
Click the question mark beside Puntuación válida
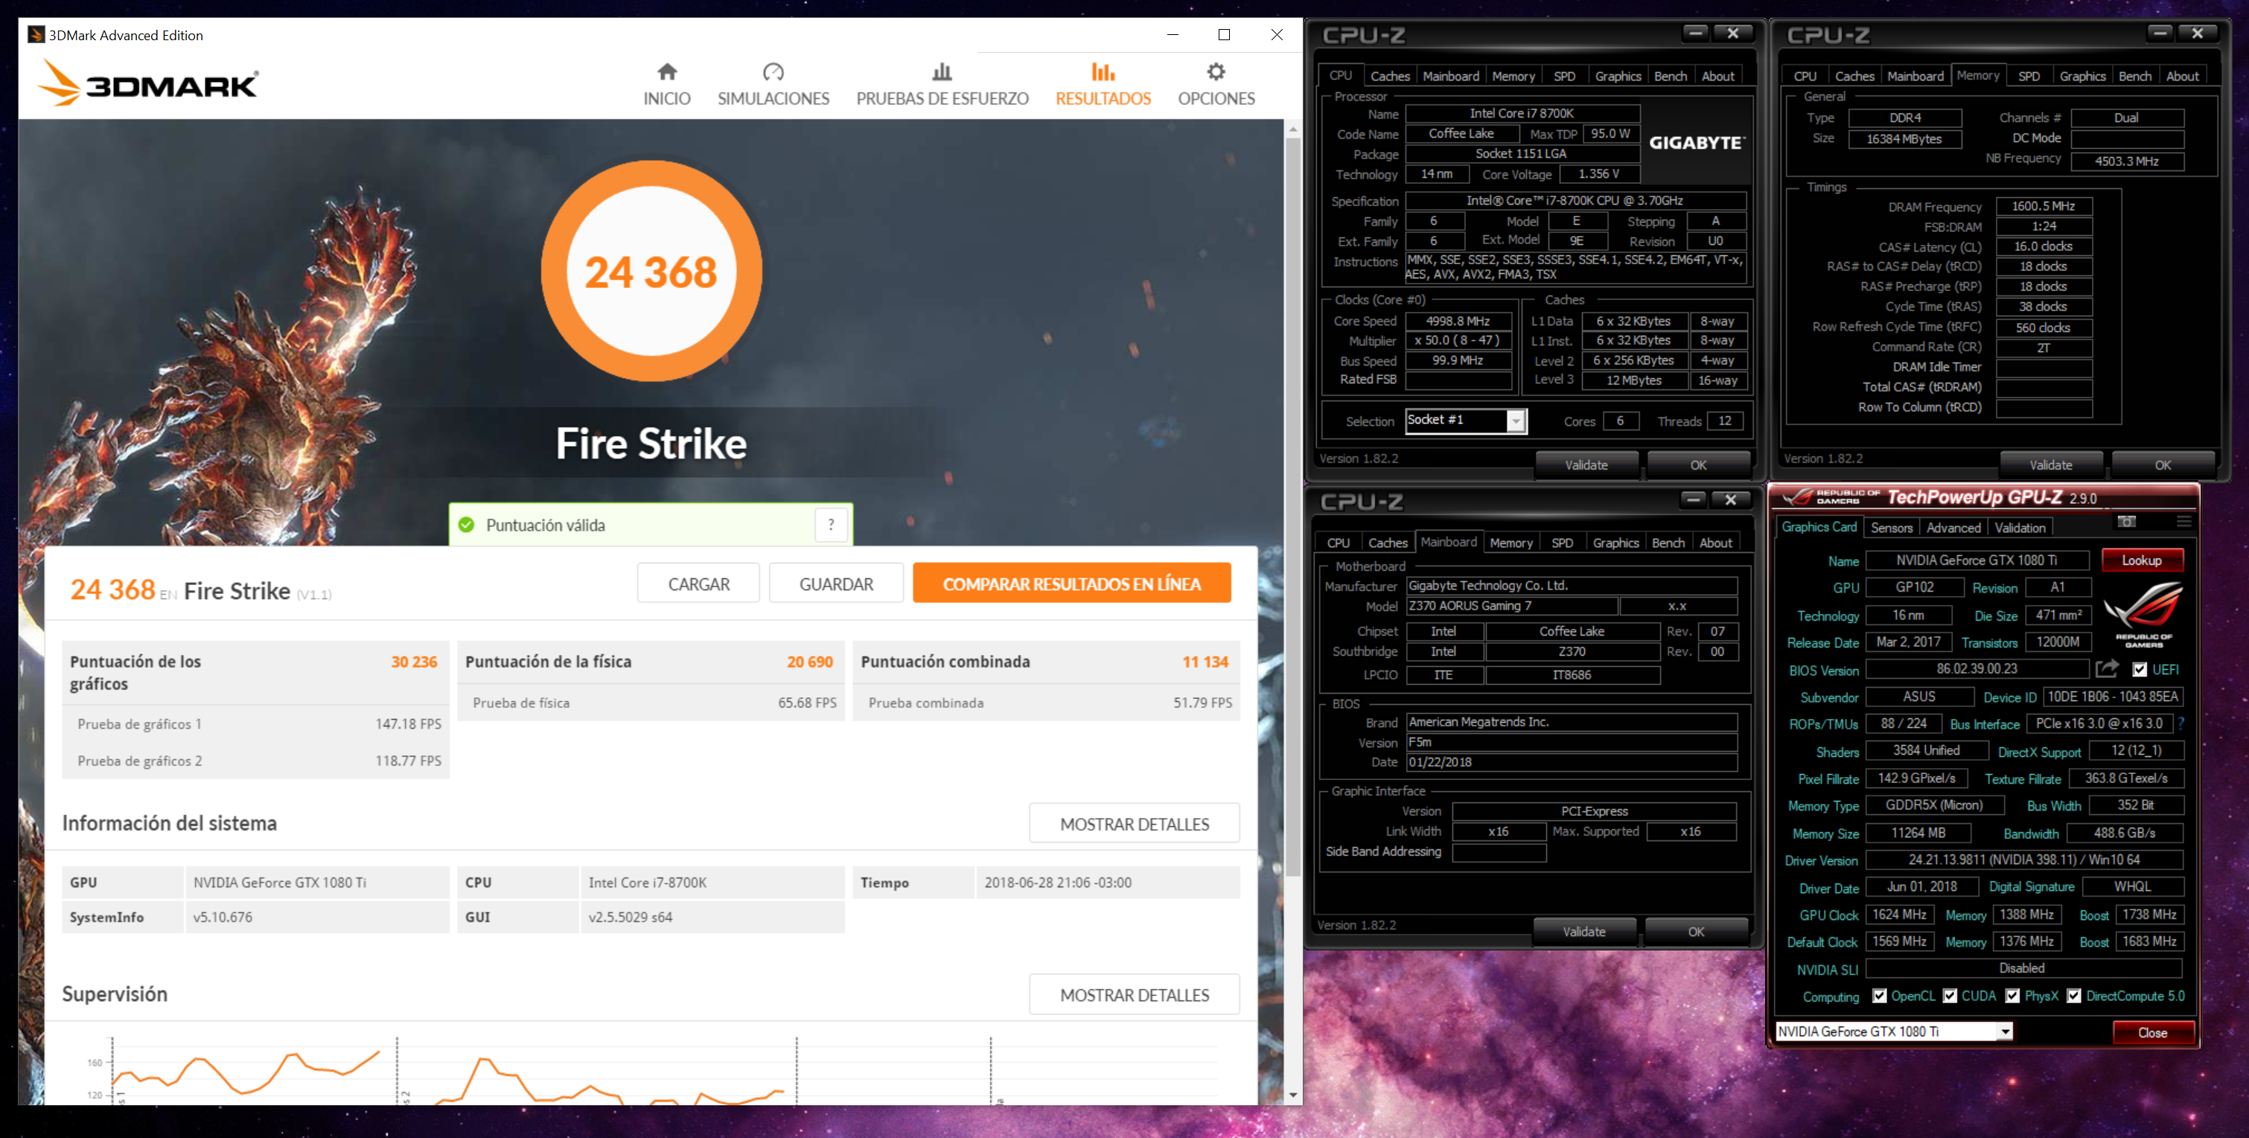pyautogui.click(x=831, y=525)
